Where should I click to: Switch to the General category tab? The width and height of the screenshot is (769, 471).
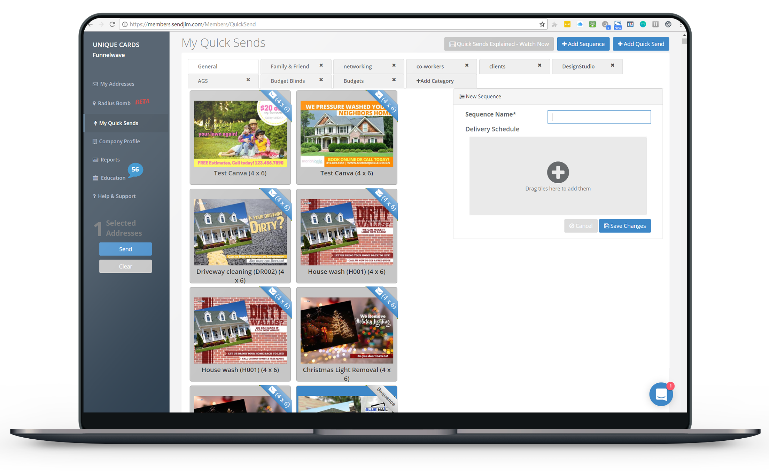click(223, 66)
